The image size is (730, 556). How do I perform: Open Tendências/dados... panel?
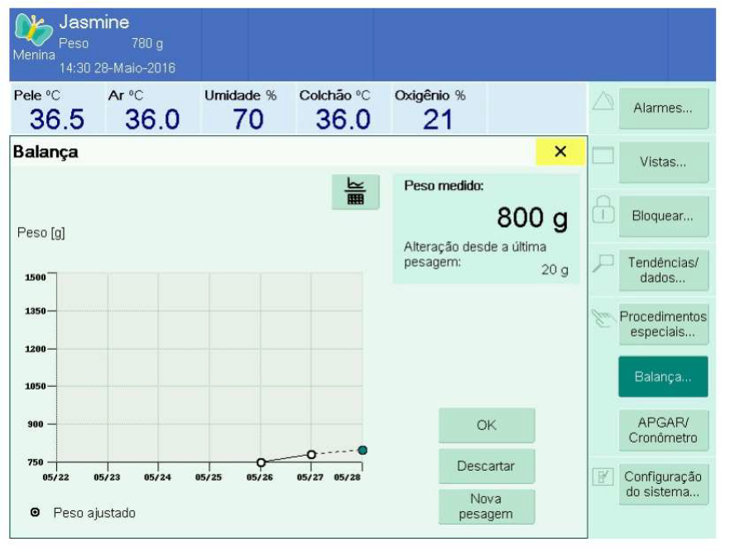(664, 270)
